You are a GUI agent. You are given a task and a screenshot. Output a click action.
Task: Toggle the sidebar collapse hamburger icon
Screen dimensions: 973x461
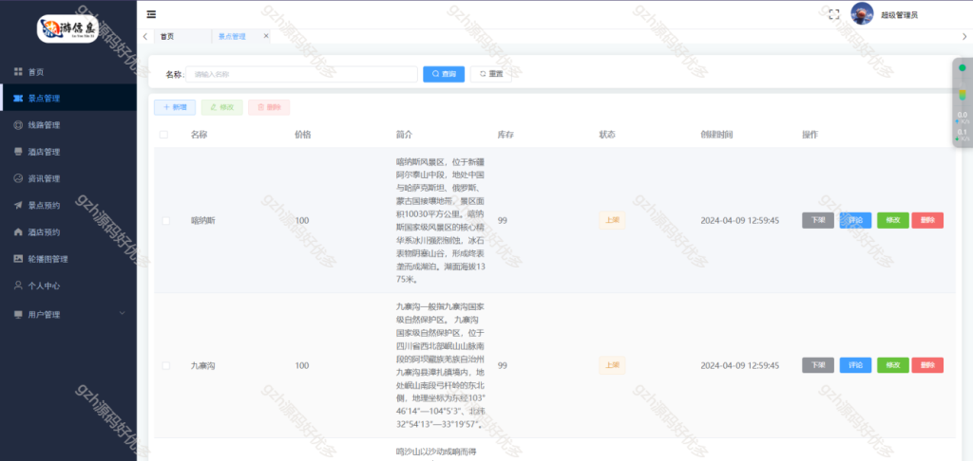pos(151,14)
